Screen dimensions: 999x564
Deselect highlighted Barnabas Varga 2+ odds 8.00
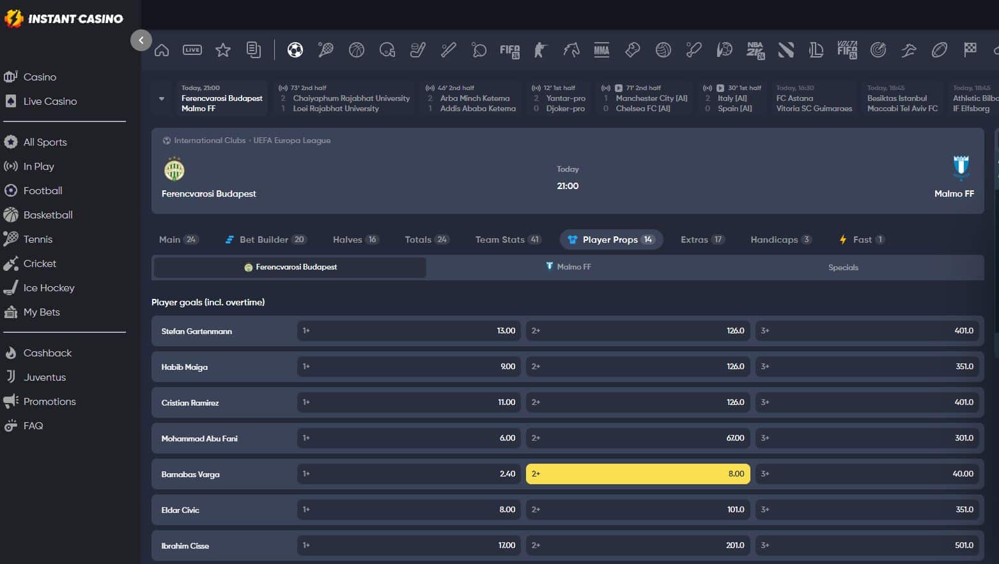point(638,474)
